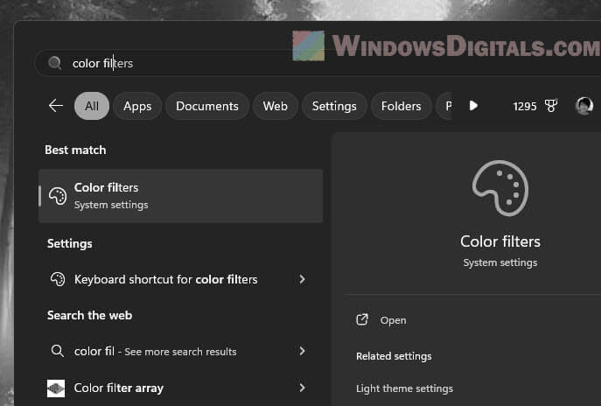601x406 pixels.
Task: Select color fil See more search results
Action: pos(180,351)
